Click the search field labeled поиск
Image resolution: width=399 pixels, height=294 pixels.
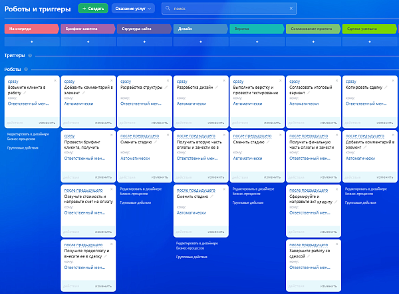(229, 9)
